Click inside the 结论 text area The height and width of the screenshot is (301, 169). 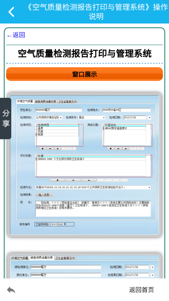(x=93, y=209)
